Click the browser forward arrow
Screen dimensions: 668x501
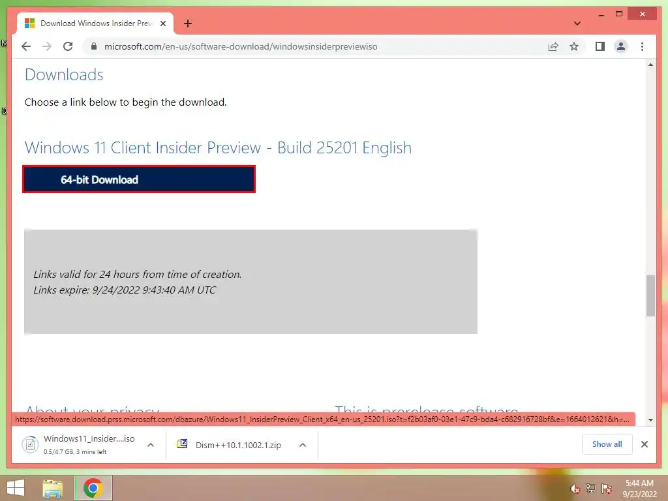[47, 46]
